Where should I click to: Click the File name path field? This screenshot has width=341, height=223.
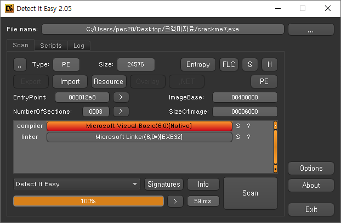163,29
